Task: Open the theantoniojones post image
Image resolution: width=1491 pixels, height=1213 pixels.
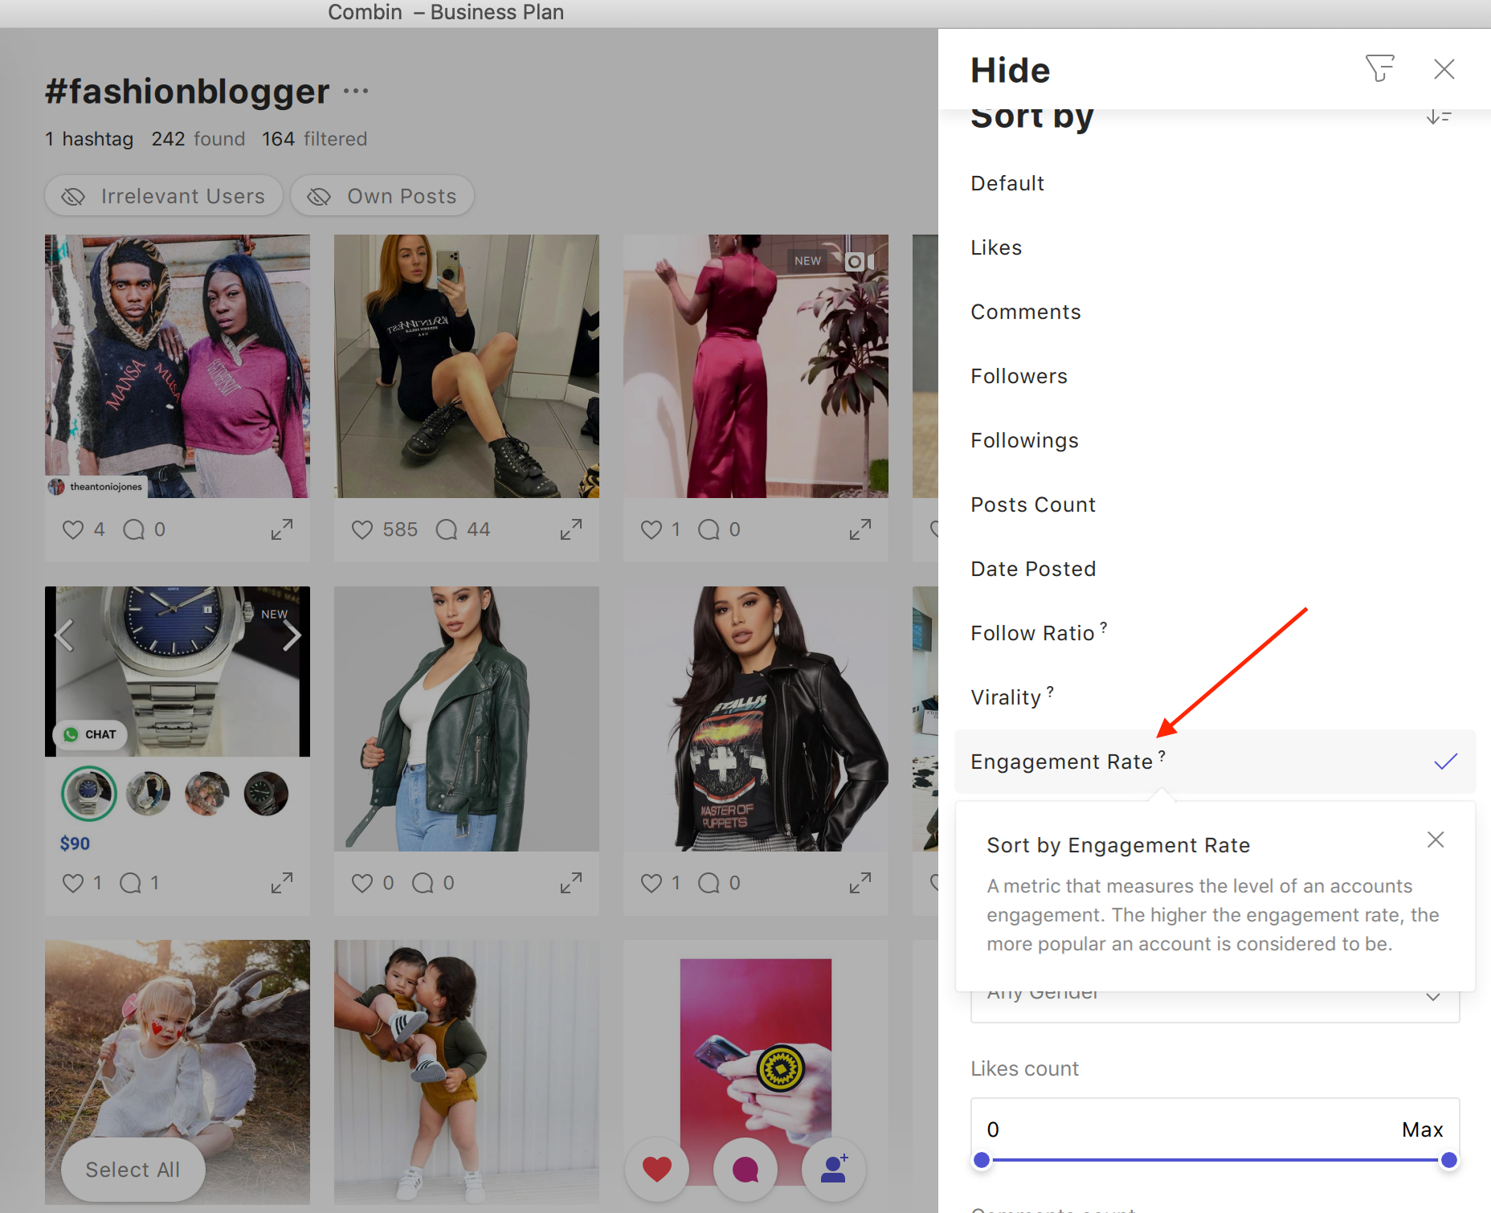Action: [x=178, y=366]
